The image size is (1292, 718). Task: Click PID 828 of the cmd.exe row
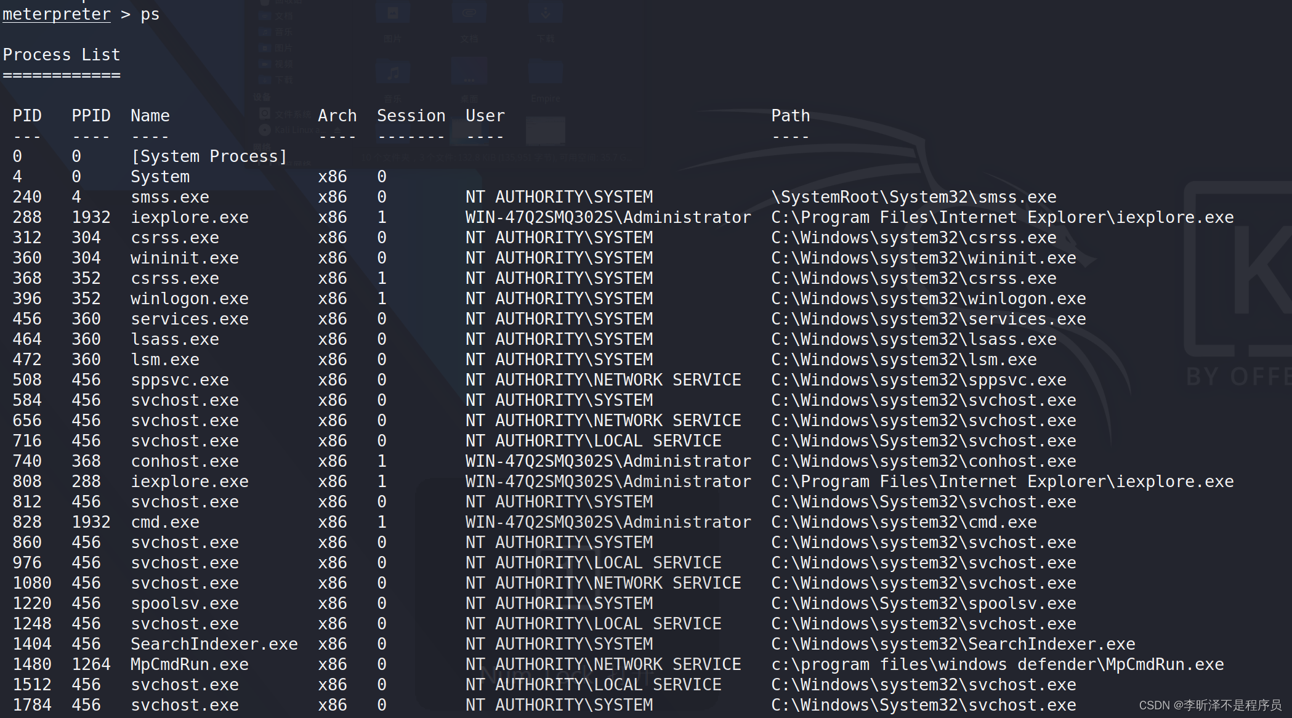point(27,522)
